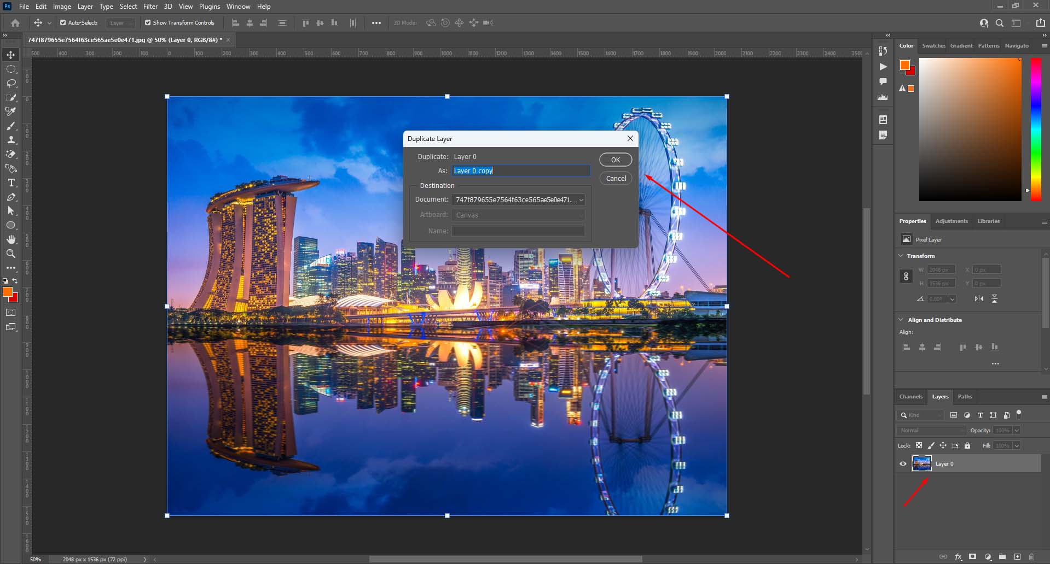Image resolution: width=1050 pixels, height=564 pixels.
Task: Click the Delete layer trash icon
Action: click(x=1032, y=556)
